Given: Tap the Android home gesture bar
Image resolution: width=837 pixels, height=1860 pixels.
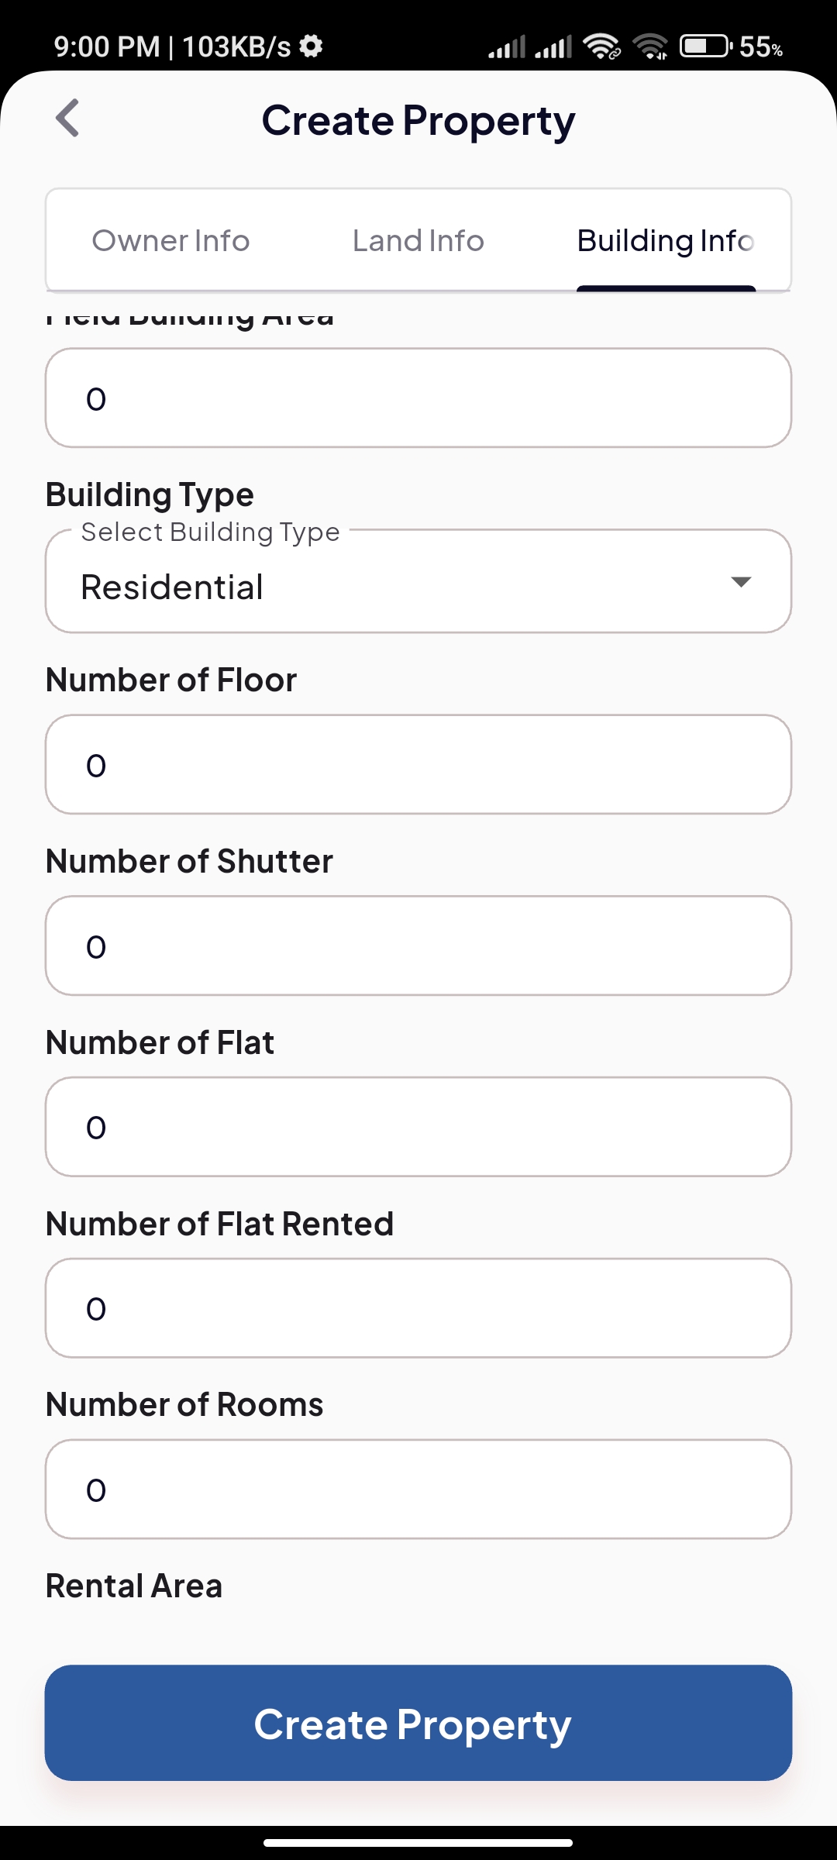Looking at the screenshot, I should point(418,1843).
